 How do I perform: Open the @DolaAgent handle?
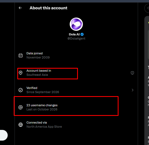(76, 38)
